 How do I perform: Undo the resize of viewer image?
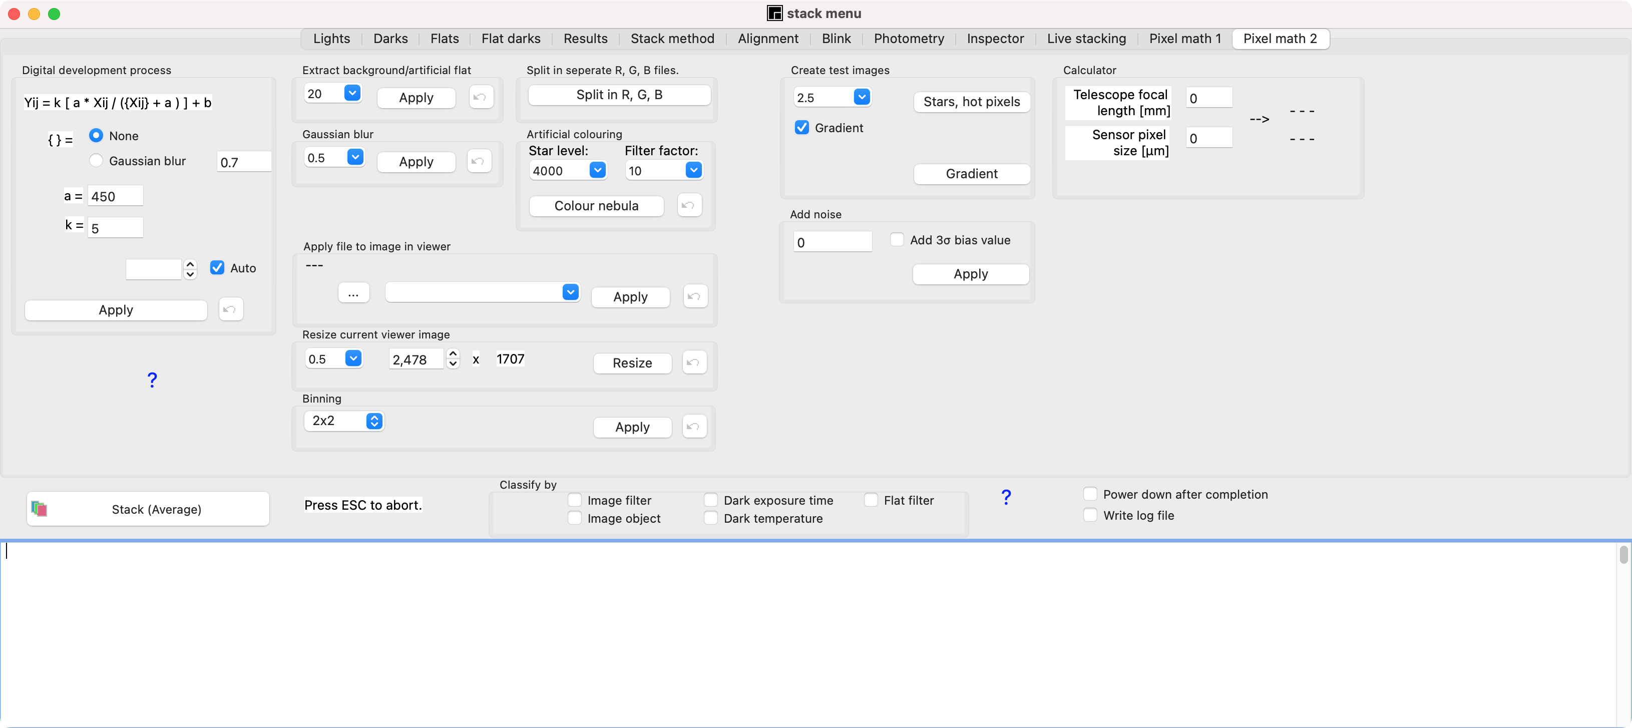tap(694, 362)
